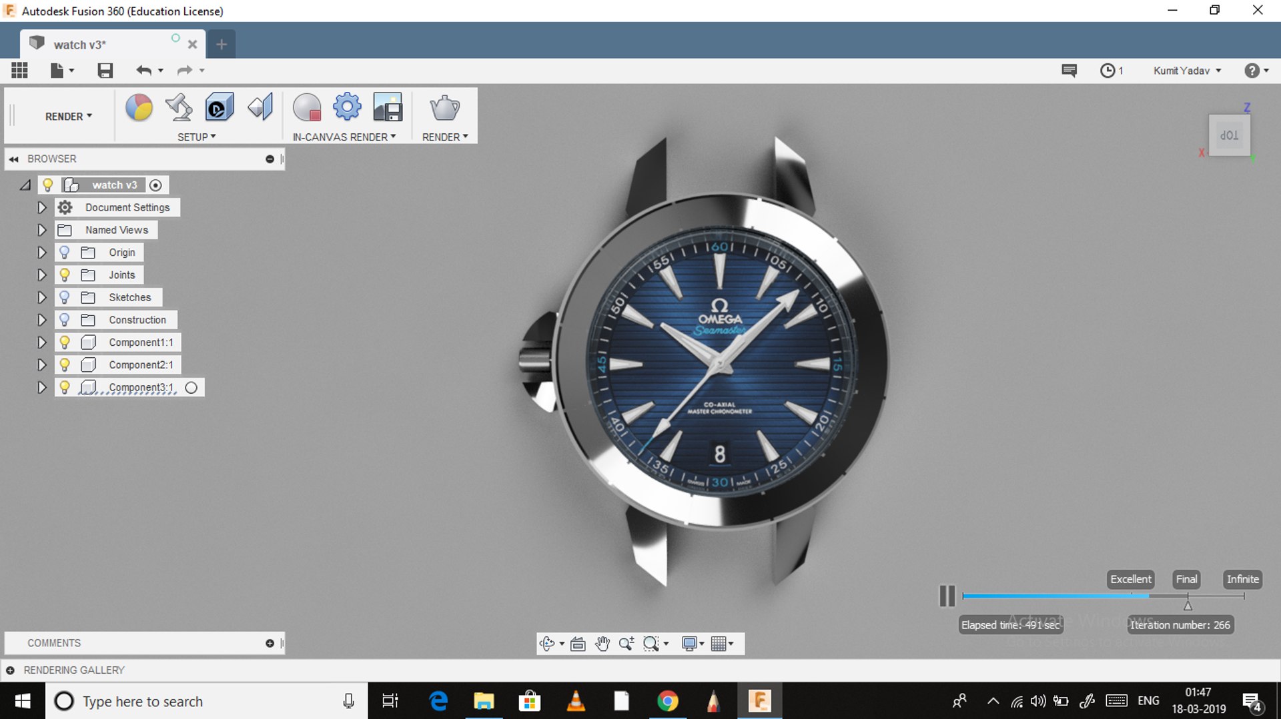The image size is (1281, 719).
Task: Open the RENDER workspace dropdown
Action: tap(69, 116)
